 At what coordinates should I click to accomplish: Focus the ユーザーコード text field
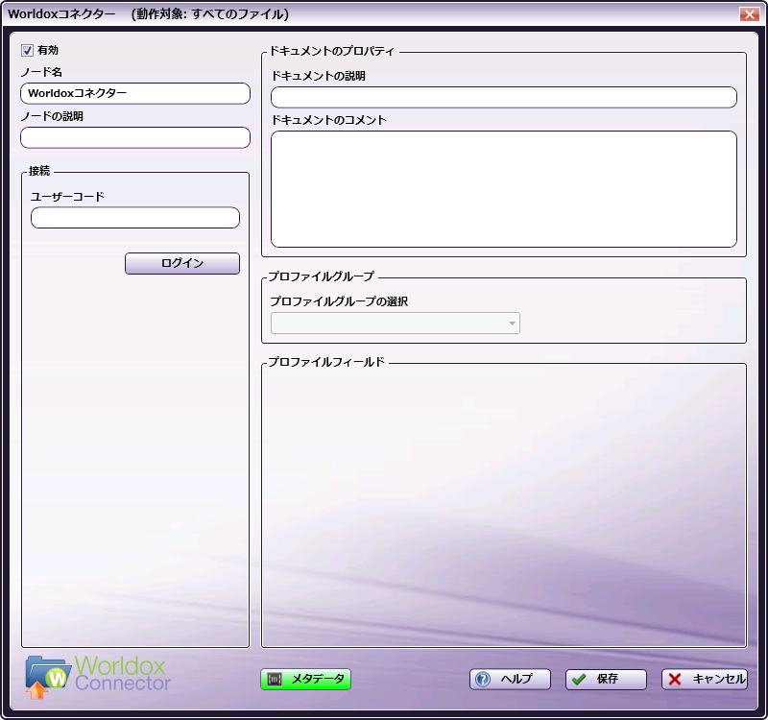135,218
